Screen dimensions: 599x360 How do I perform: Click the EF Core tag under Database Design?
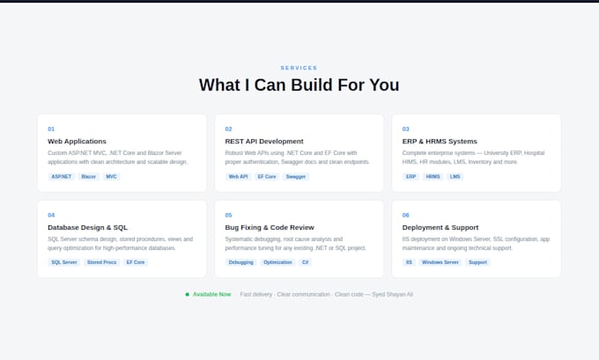(x=136, y=262)
